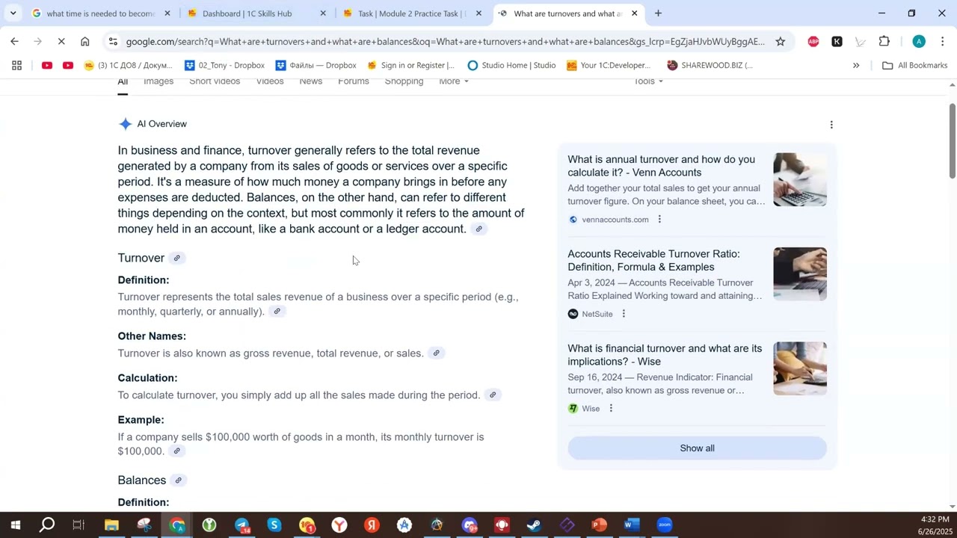957x538 pixels.
Task: Open the Sign in or Register bookmark
Action: tap(411, 65)
